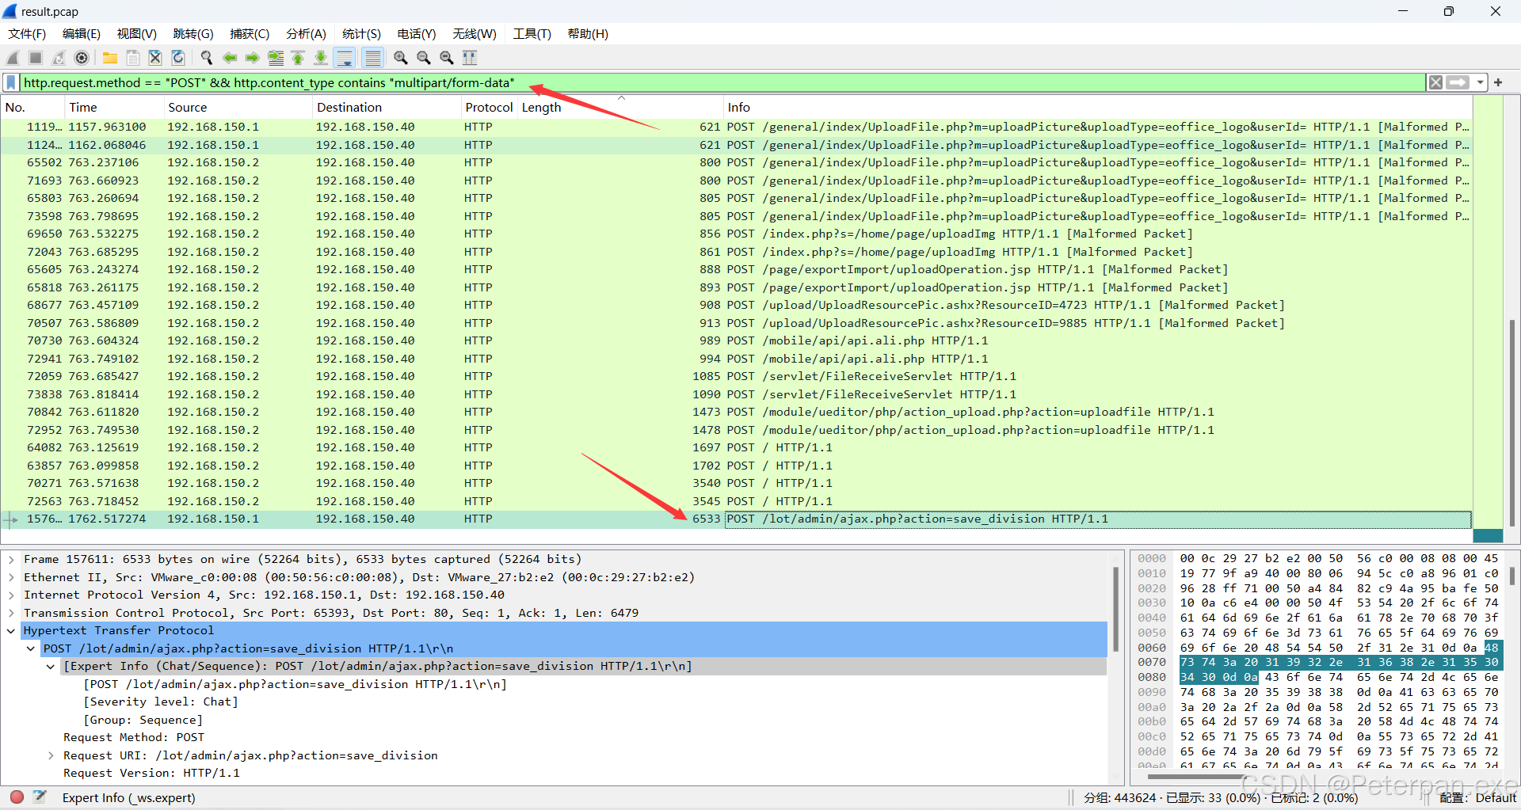Open the 捕获(C) menu
Image resolution: width=1521 pixels, height=810 pixels.
click(250, 34)
